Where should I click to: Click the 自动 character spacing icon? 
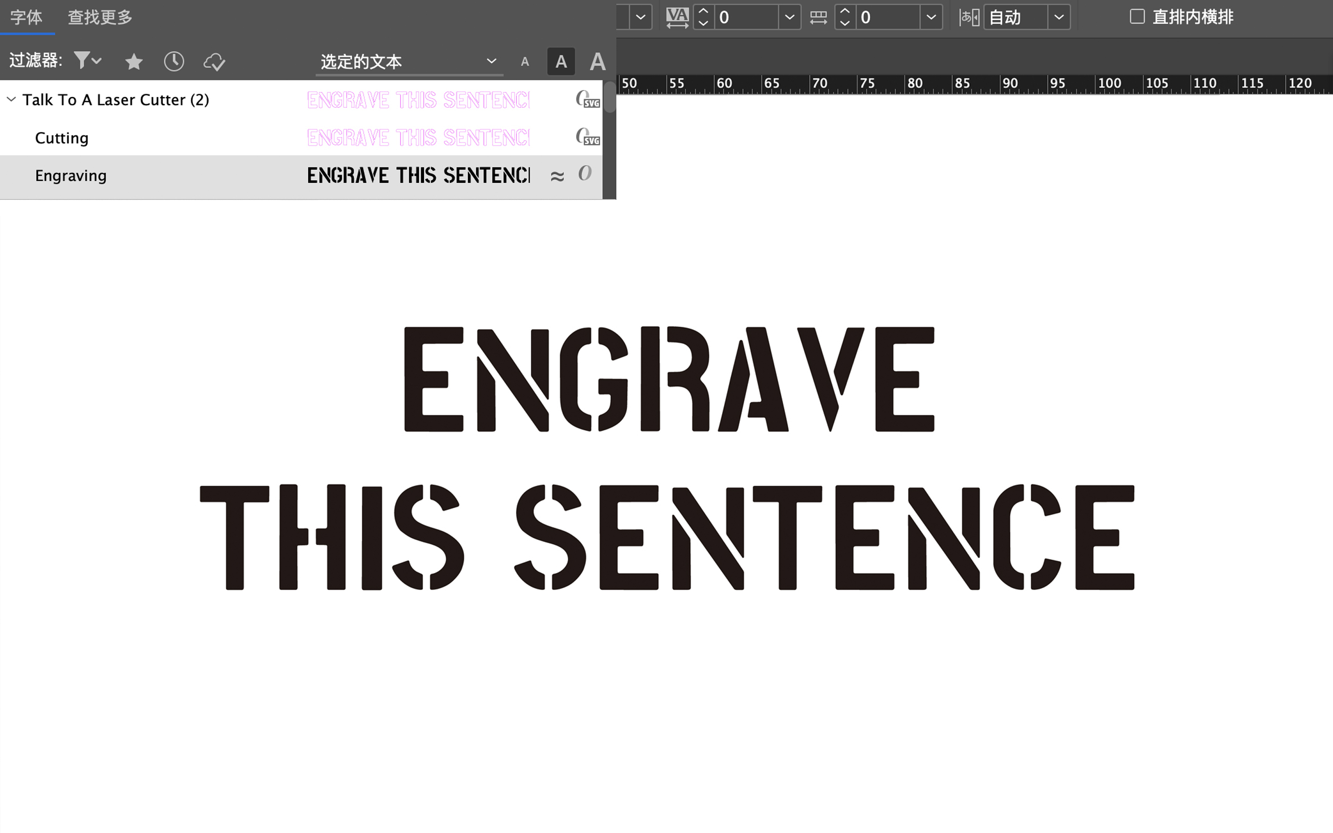click(969, 17)
